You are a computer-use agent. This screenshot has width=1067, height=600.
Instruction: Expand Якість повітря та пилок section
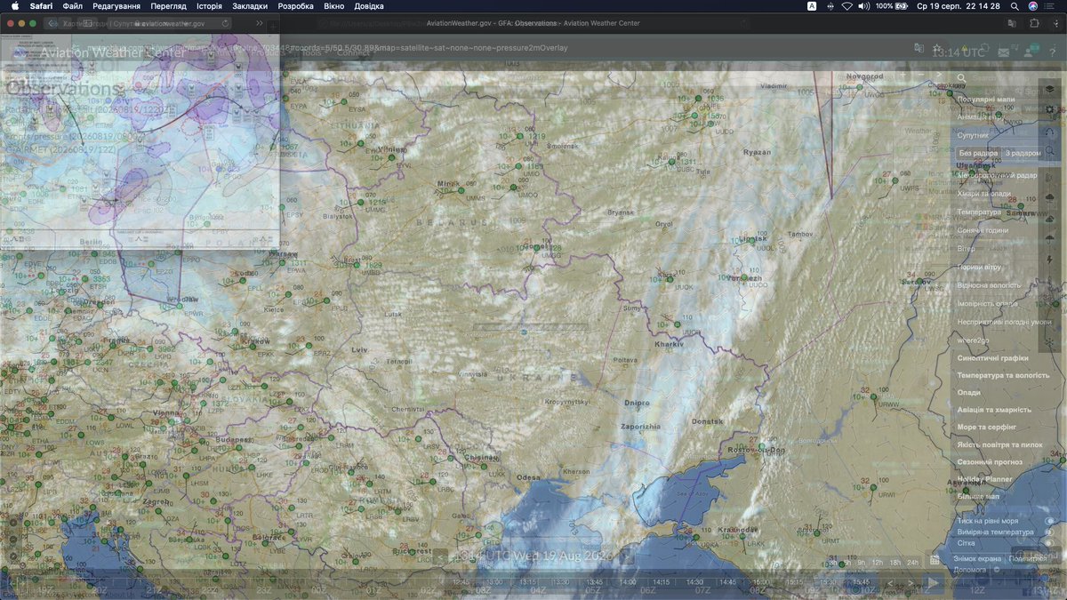[999, 444]
